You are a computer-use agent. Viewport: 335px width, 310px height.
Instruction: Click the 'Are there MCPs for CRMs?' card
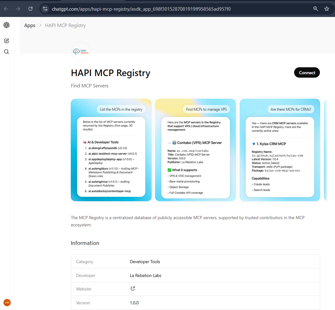click(x=280, y=150)
